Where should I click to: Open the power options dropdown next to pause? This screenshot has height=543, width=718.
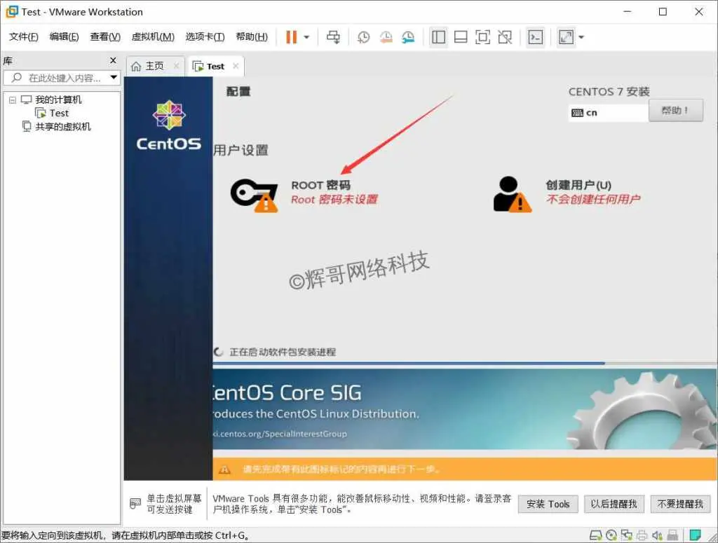click(307, 38)
